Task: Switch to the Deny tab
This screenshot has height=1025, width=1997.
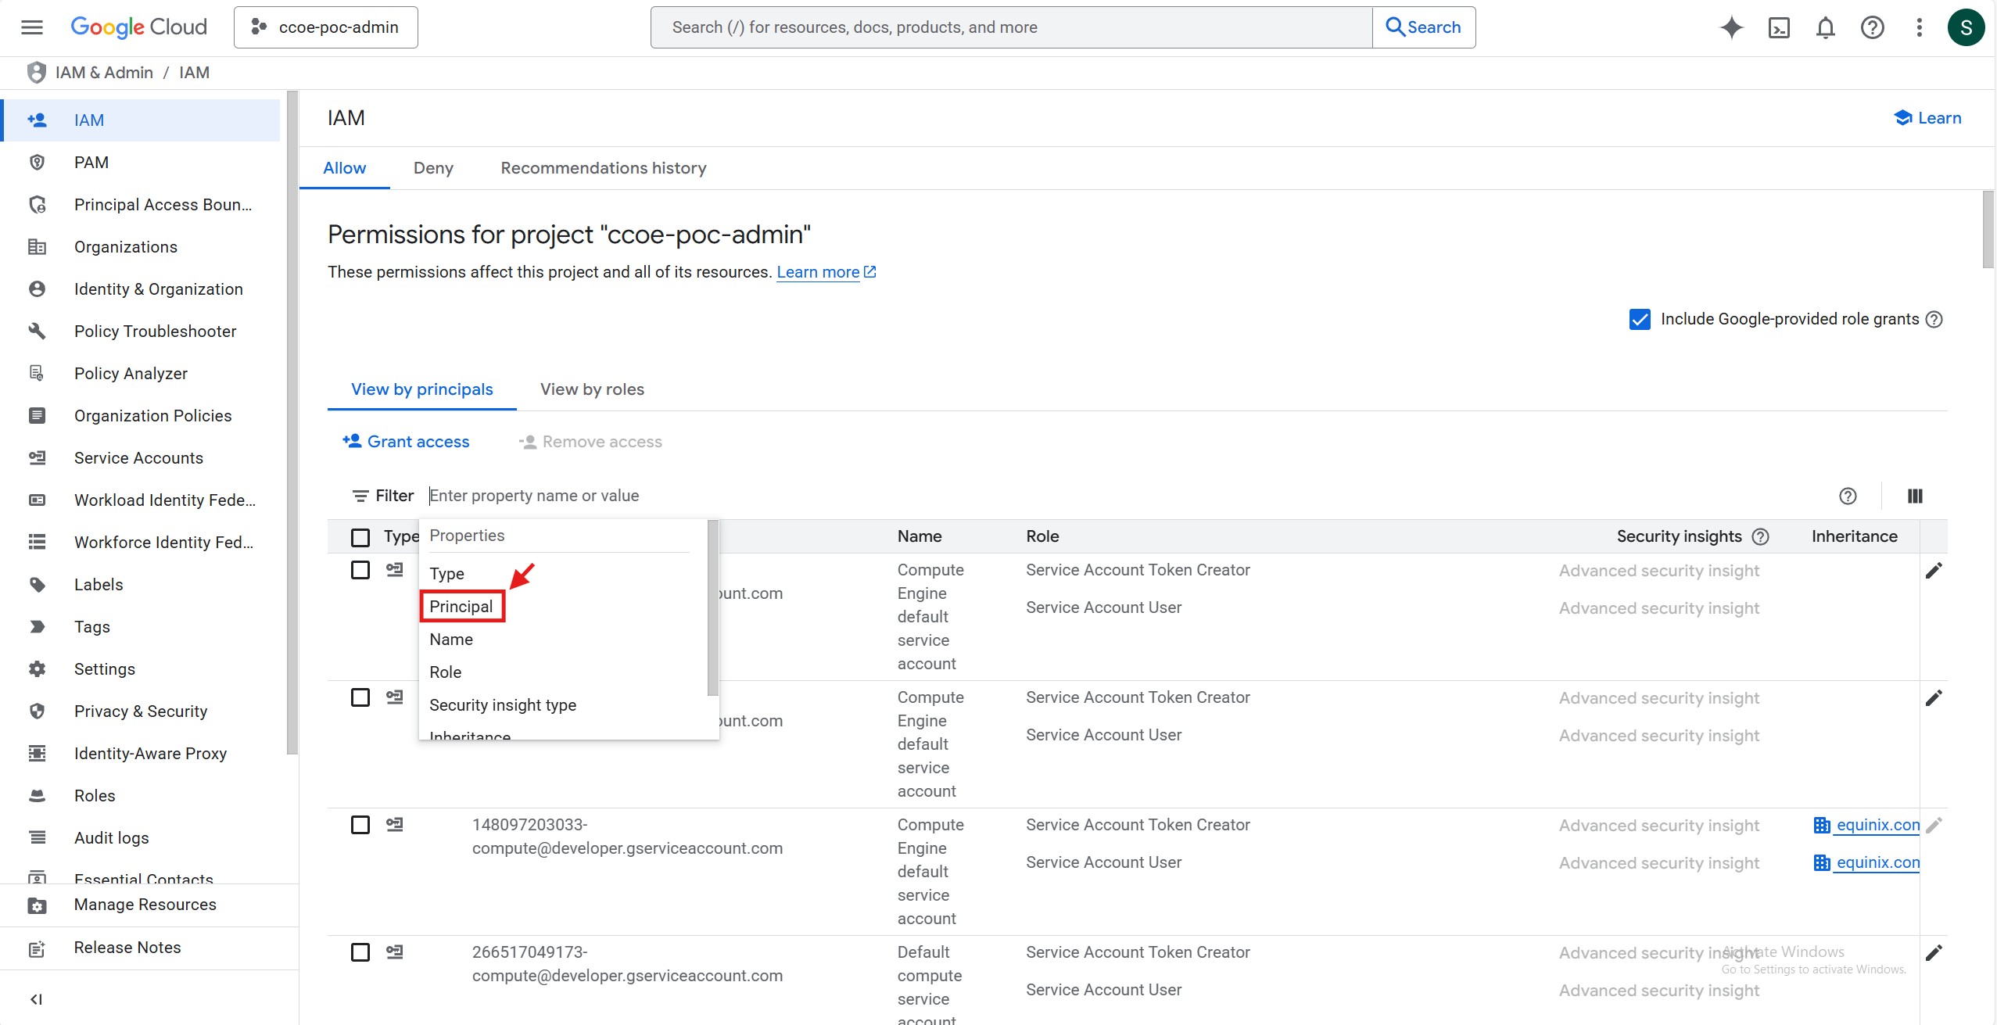Action: tap(433, 168)
